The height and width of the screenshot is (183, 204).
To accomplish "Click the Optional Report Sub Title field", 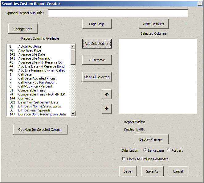I will 118,13.
